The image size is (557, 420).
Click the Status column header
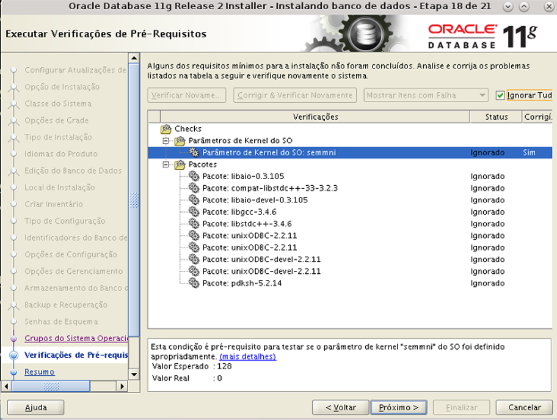497,117
